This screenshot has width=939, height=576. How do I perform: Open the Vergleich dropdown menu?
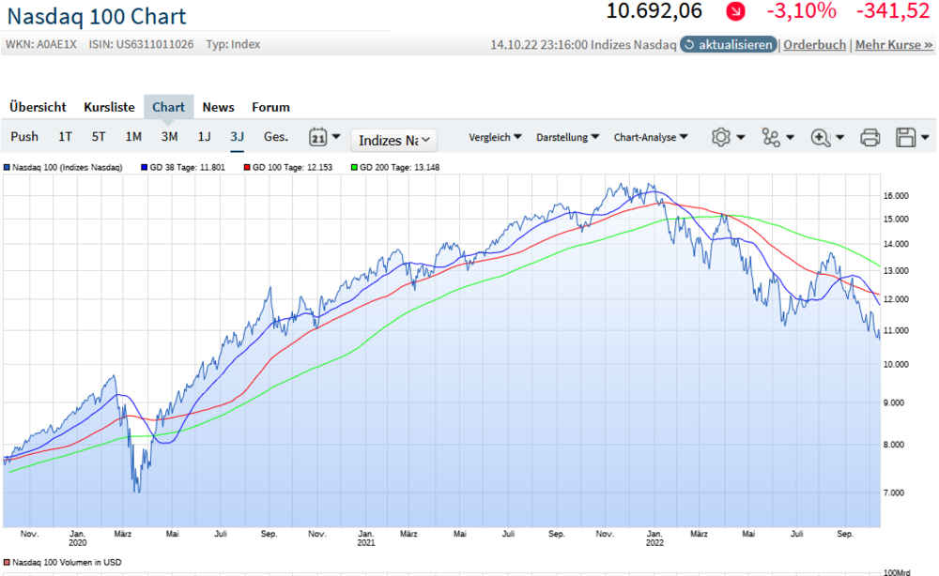pos(495,137)
